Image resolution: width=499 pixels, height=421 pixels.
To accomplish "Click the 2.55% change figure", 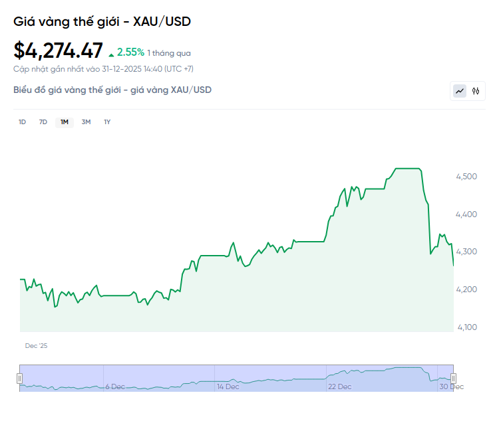I will tap(130, 52).
